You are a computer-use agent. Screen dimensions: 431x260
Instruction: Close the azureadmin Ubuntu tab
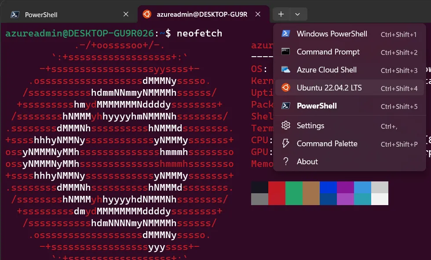259,14
